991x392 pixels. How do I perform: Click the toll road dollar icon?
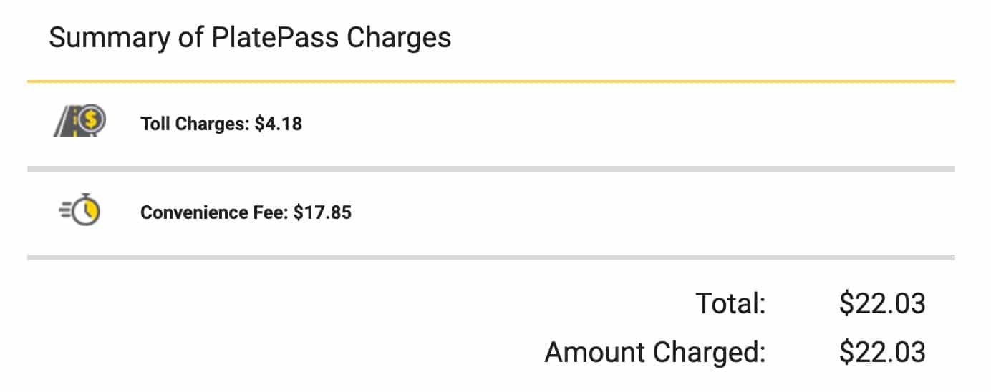[x=79, y=122]
